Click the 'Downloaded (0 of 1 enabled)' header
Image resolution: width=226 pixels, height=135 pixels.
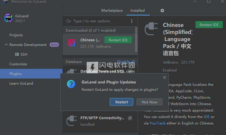[x=91, y=30]
